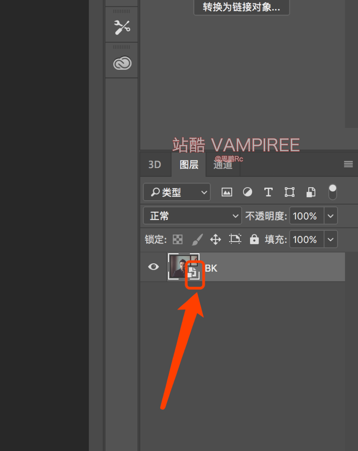
Task: Switch to the 3D tab
Action: point(155,165)
